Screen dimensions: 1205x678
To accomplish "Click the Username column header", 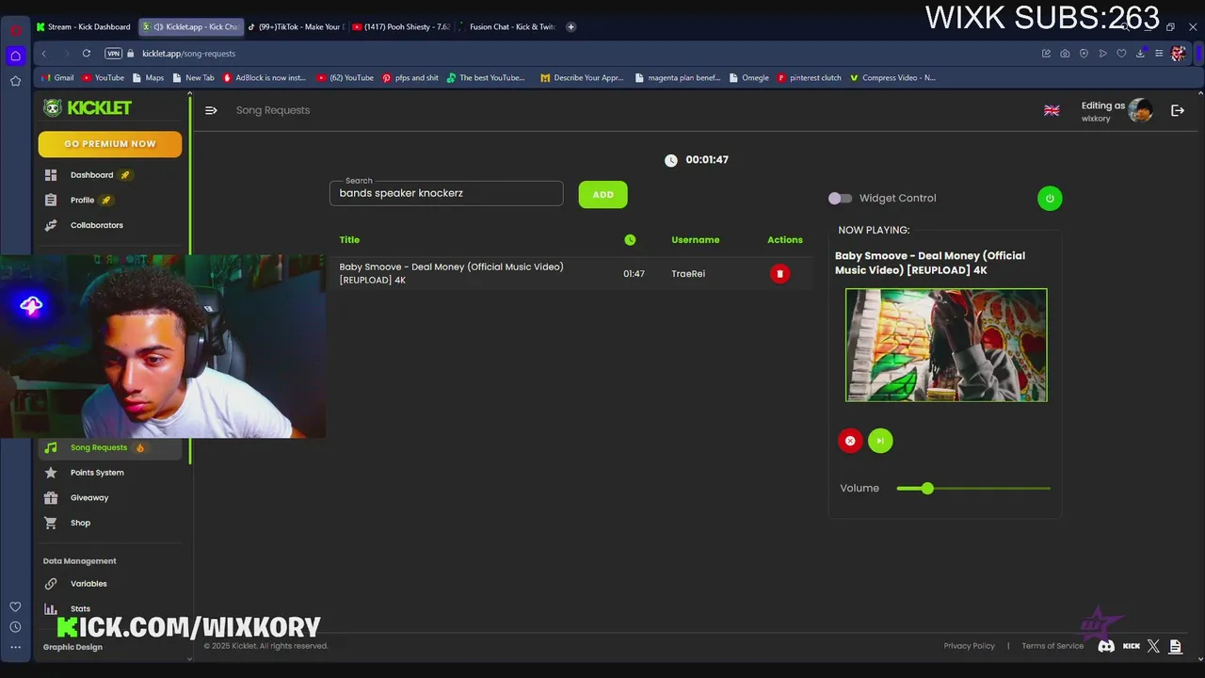I will coord(695,240).
